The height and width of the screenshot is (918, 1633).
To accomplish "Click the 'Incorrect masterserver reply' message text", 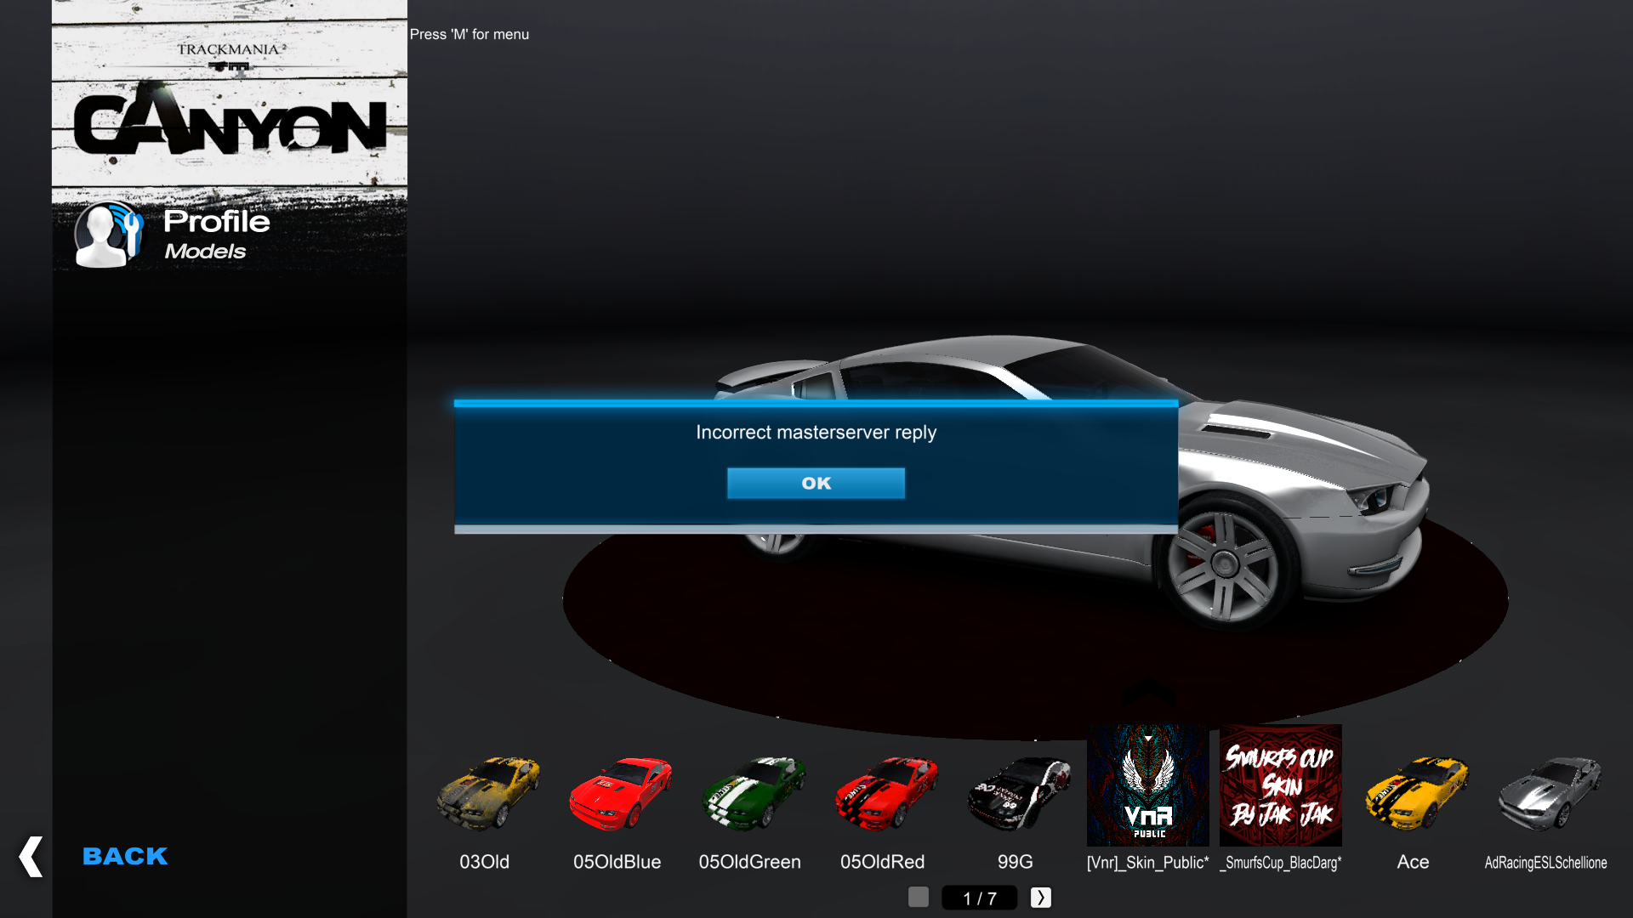I will pos(816,432).
